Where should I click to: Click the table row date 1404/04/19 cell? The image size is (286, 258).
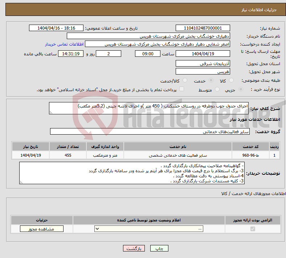coord(30,155)
